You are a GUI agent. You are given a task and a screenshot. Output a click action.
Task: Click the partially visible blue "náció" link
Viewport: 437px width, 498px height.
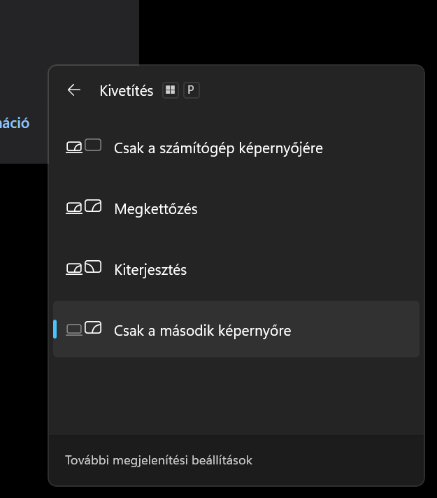pos(15,123)
